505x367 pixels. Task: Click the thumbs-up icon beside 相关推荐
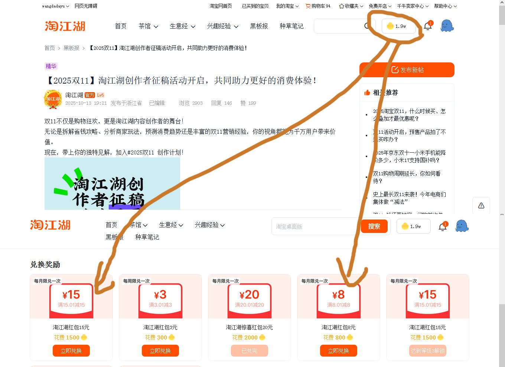tap(367, 92)
